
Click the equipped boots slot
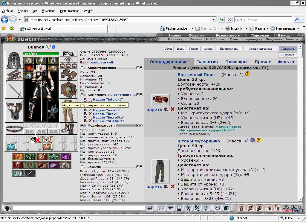click(68, 129)
